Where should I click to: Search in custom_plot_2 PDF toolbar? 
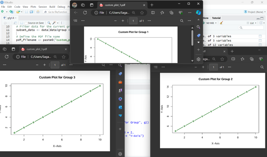click(262, 67)
